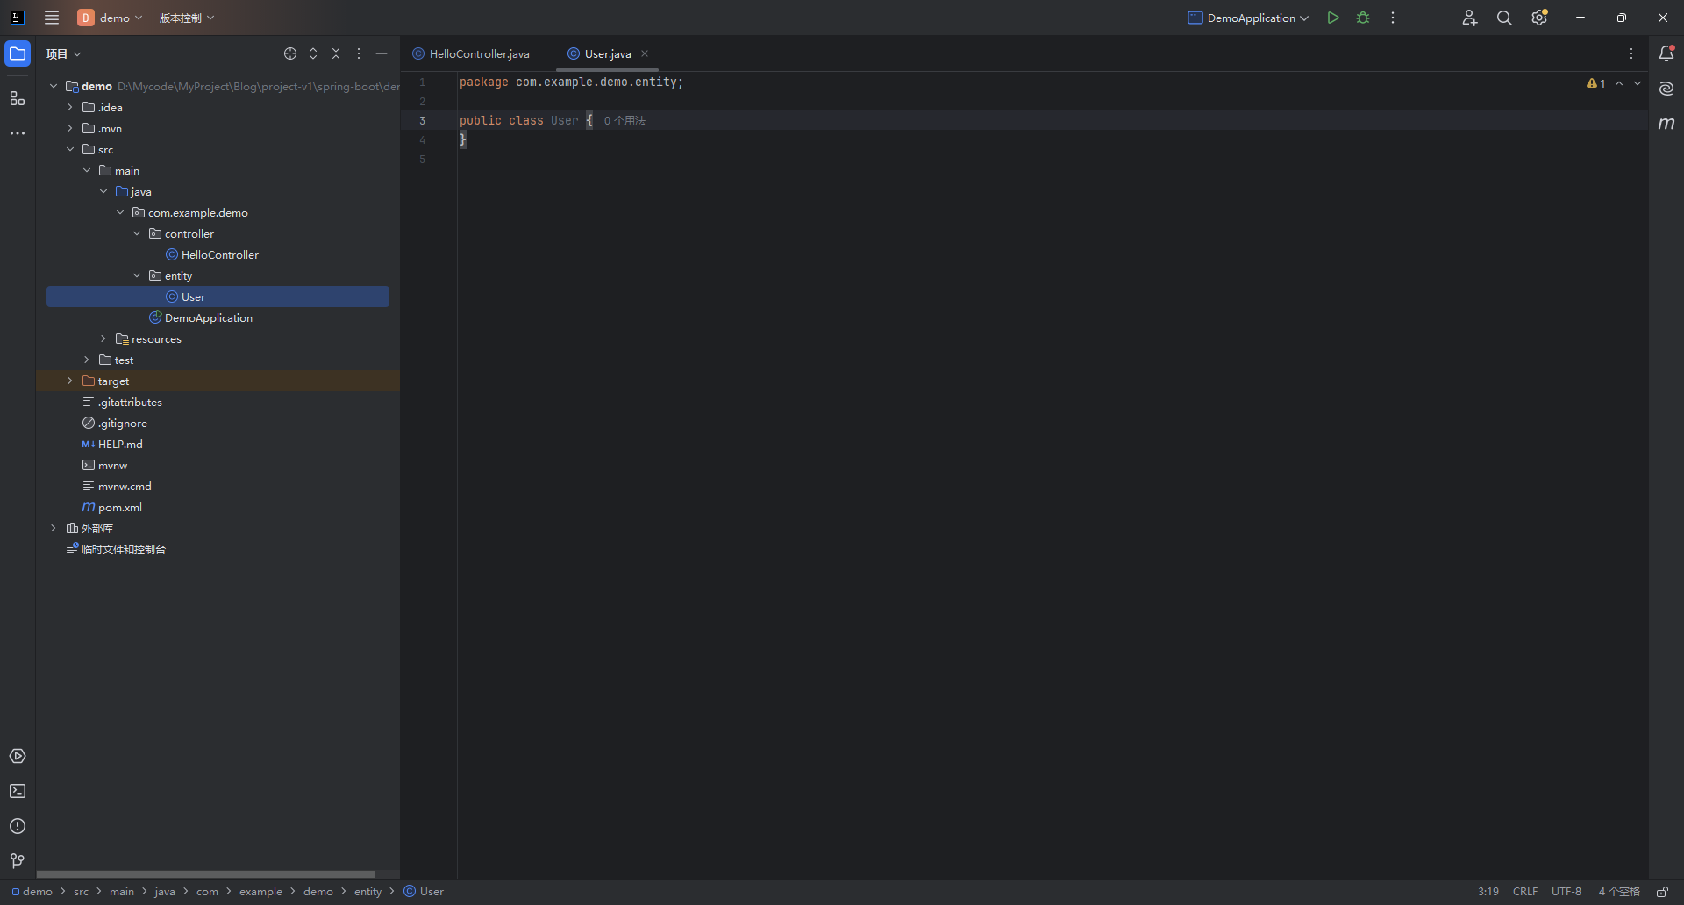The width and height of the screenshot is (1684, 905).
Task: Expand the target folder
Action: (x=70, y=381)
